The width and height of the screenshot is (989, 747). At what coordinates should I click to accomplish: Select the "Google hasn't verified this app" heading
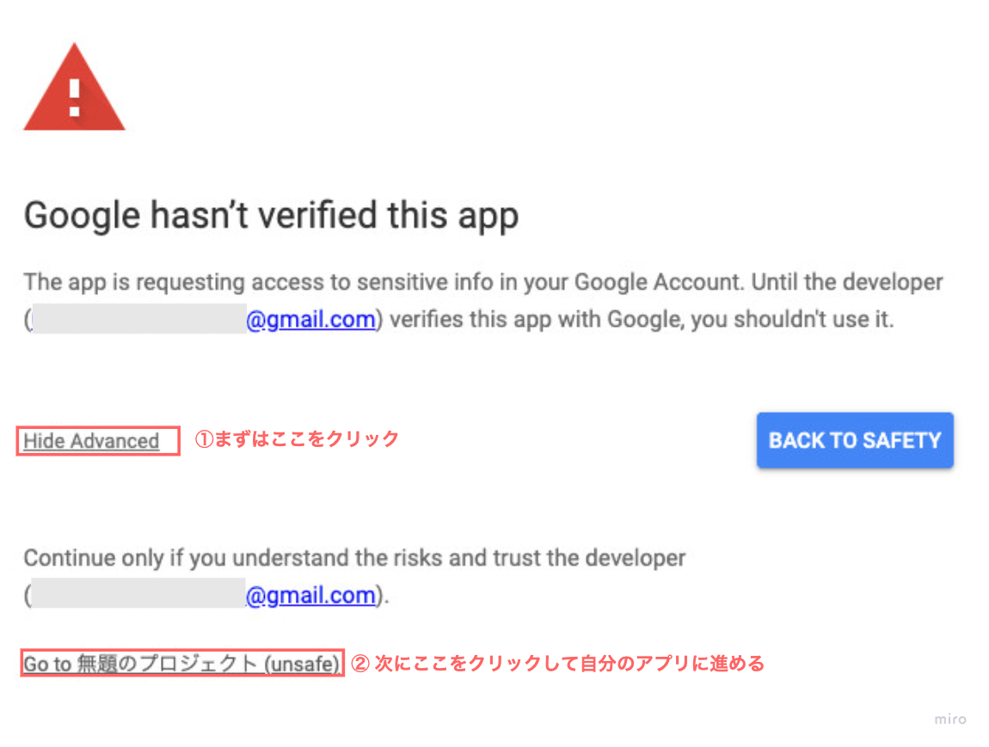point(271,216)
